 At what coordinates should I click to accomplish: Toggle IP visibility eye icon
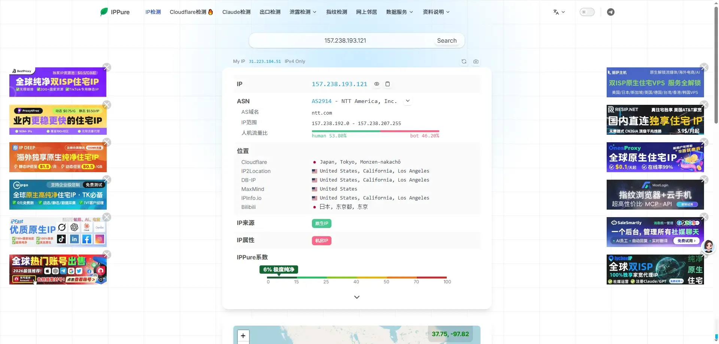377,84
